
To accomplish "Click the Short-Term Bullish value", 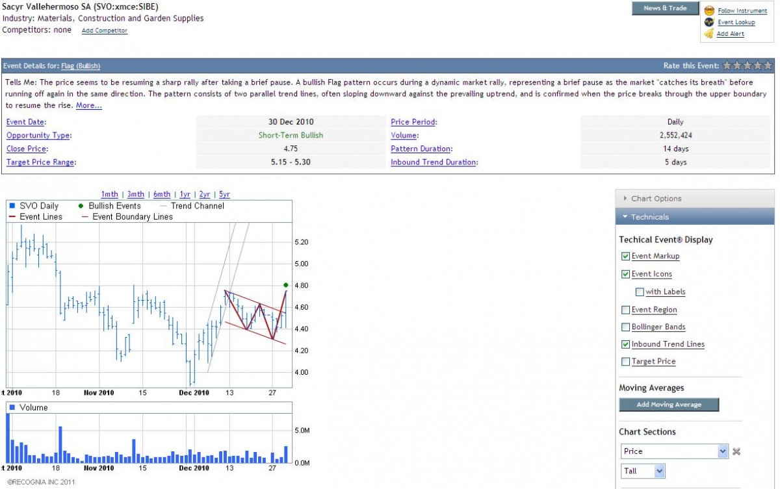I will click(291, 135).
